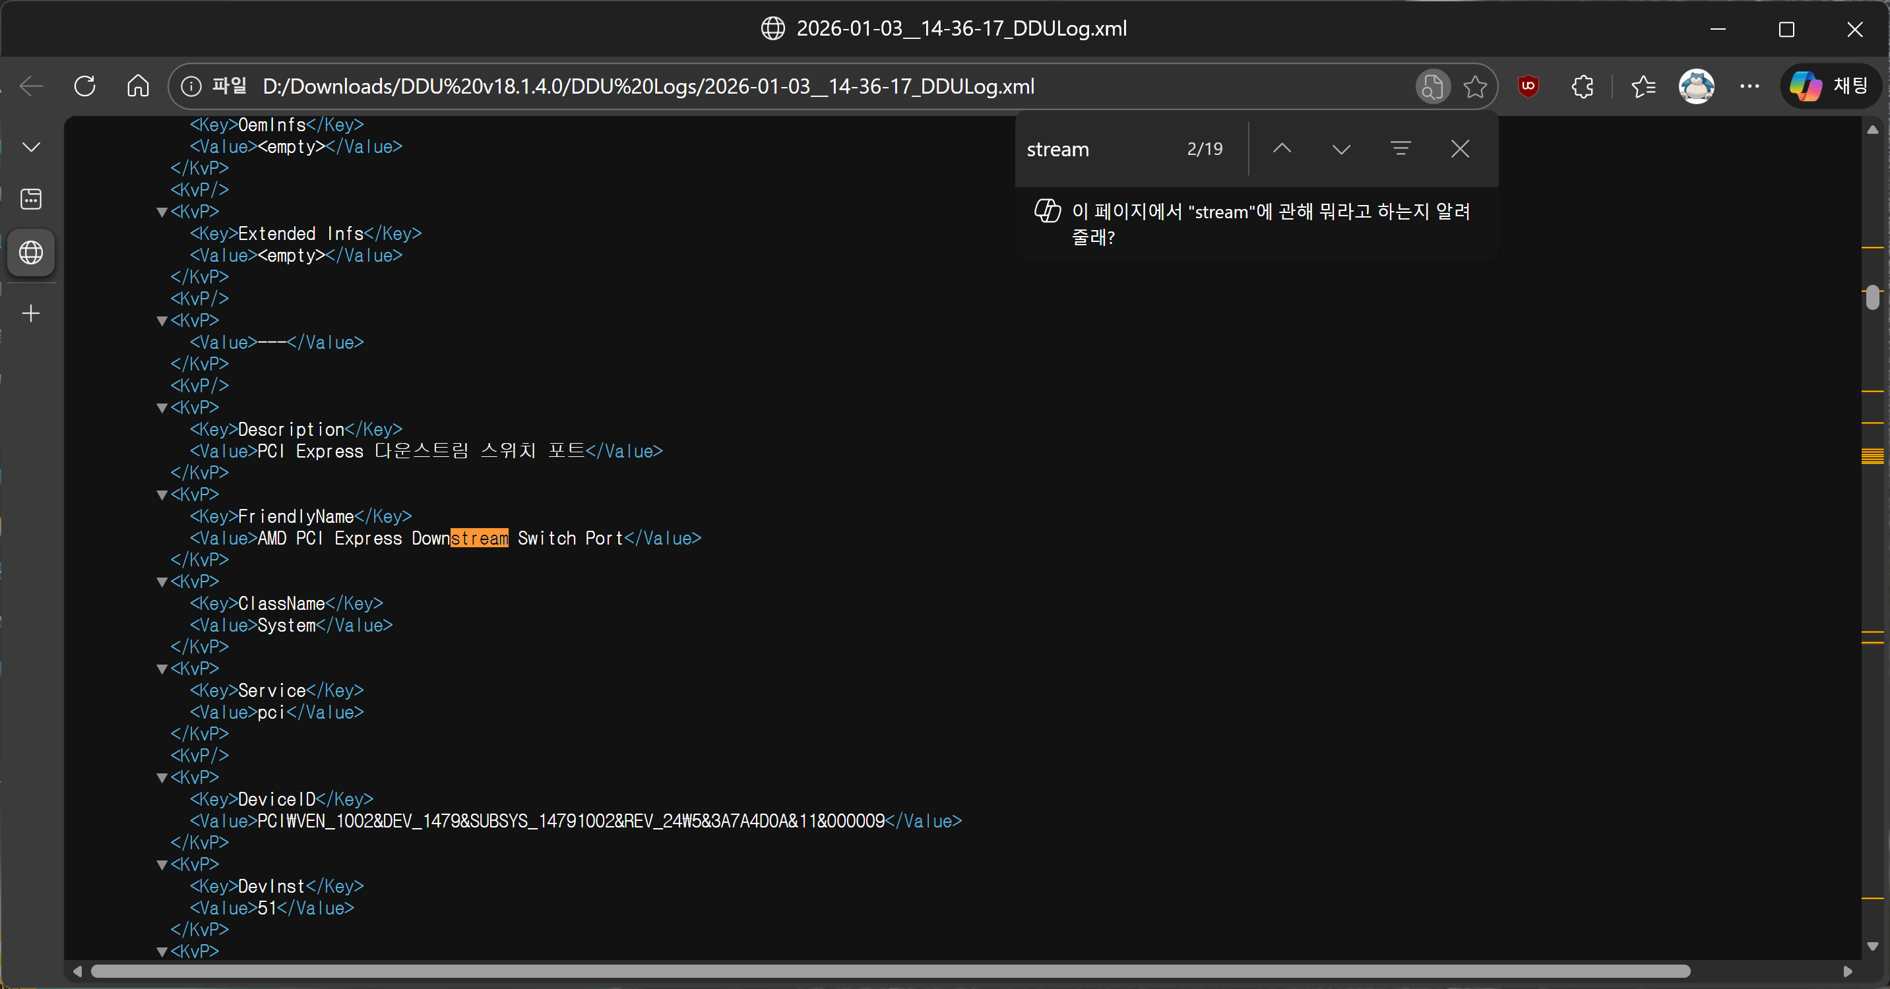The height and width of the screenshot is (989, 1890).
Task: Open search-in-sidebar from the address bar
Action: [1432, 86]
